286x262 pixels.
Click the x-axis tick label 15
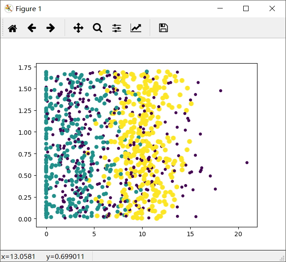point(190,234)
